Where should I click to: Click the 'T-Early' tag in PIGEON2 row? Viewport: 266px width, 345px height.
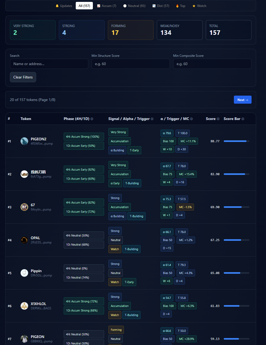click(134, 150)
